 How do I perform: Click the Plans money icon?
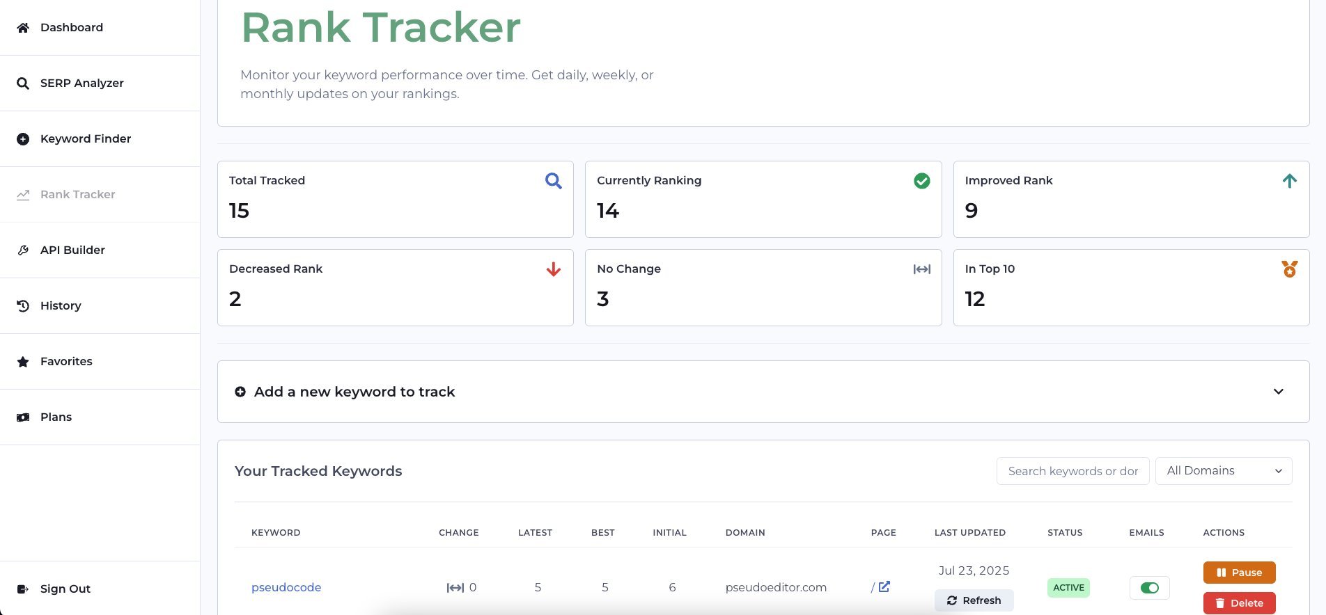[23, 417]
